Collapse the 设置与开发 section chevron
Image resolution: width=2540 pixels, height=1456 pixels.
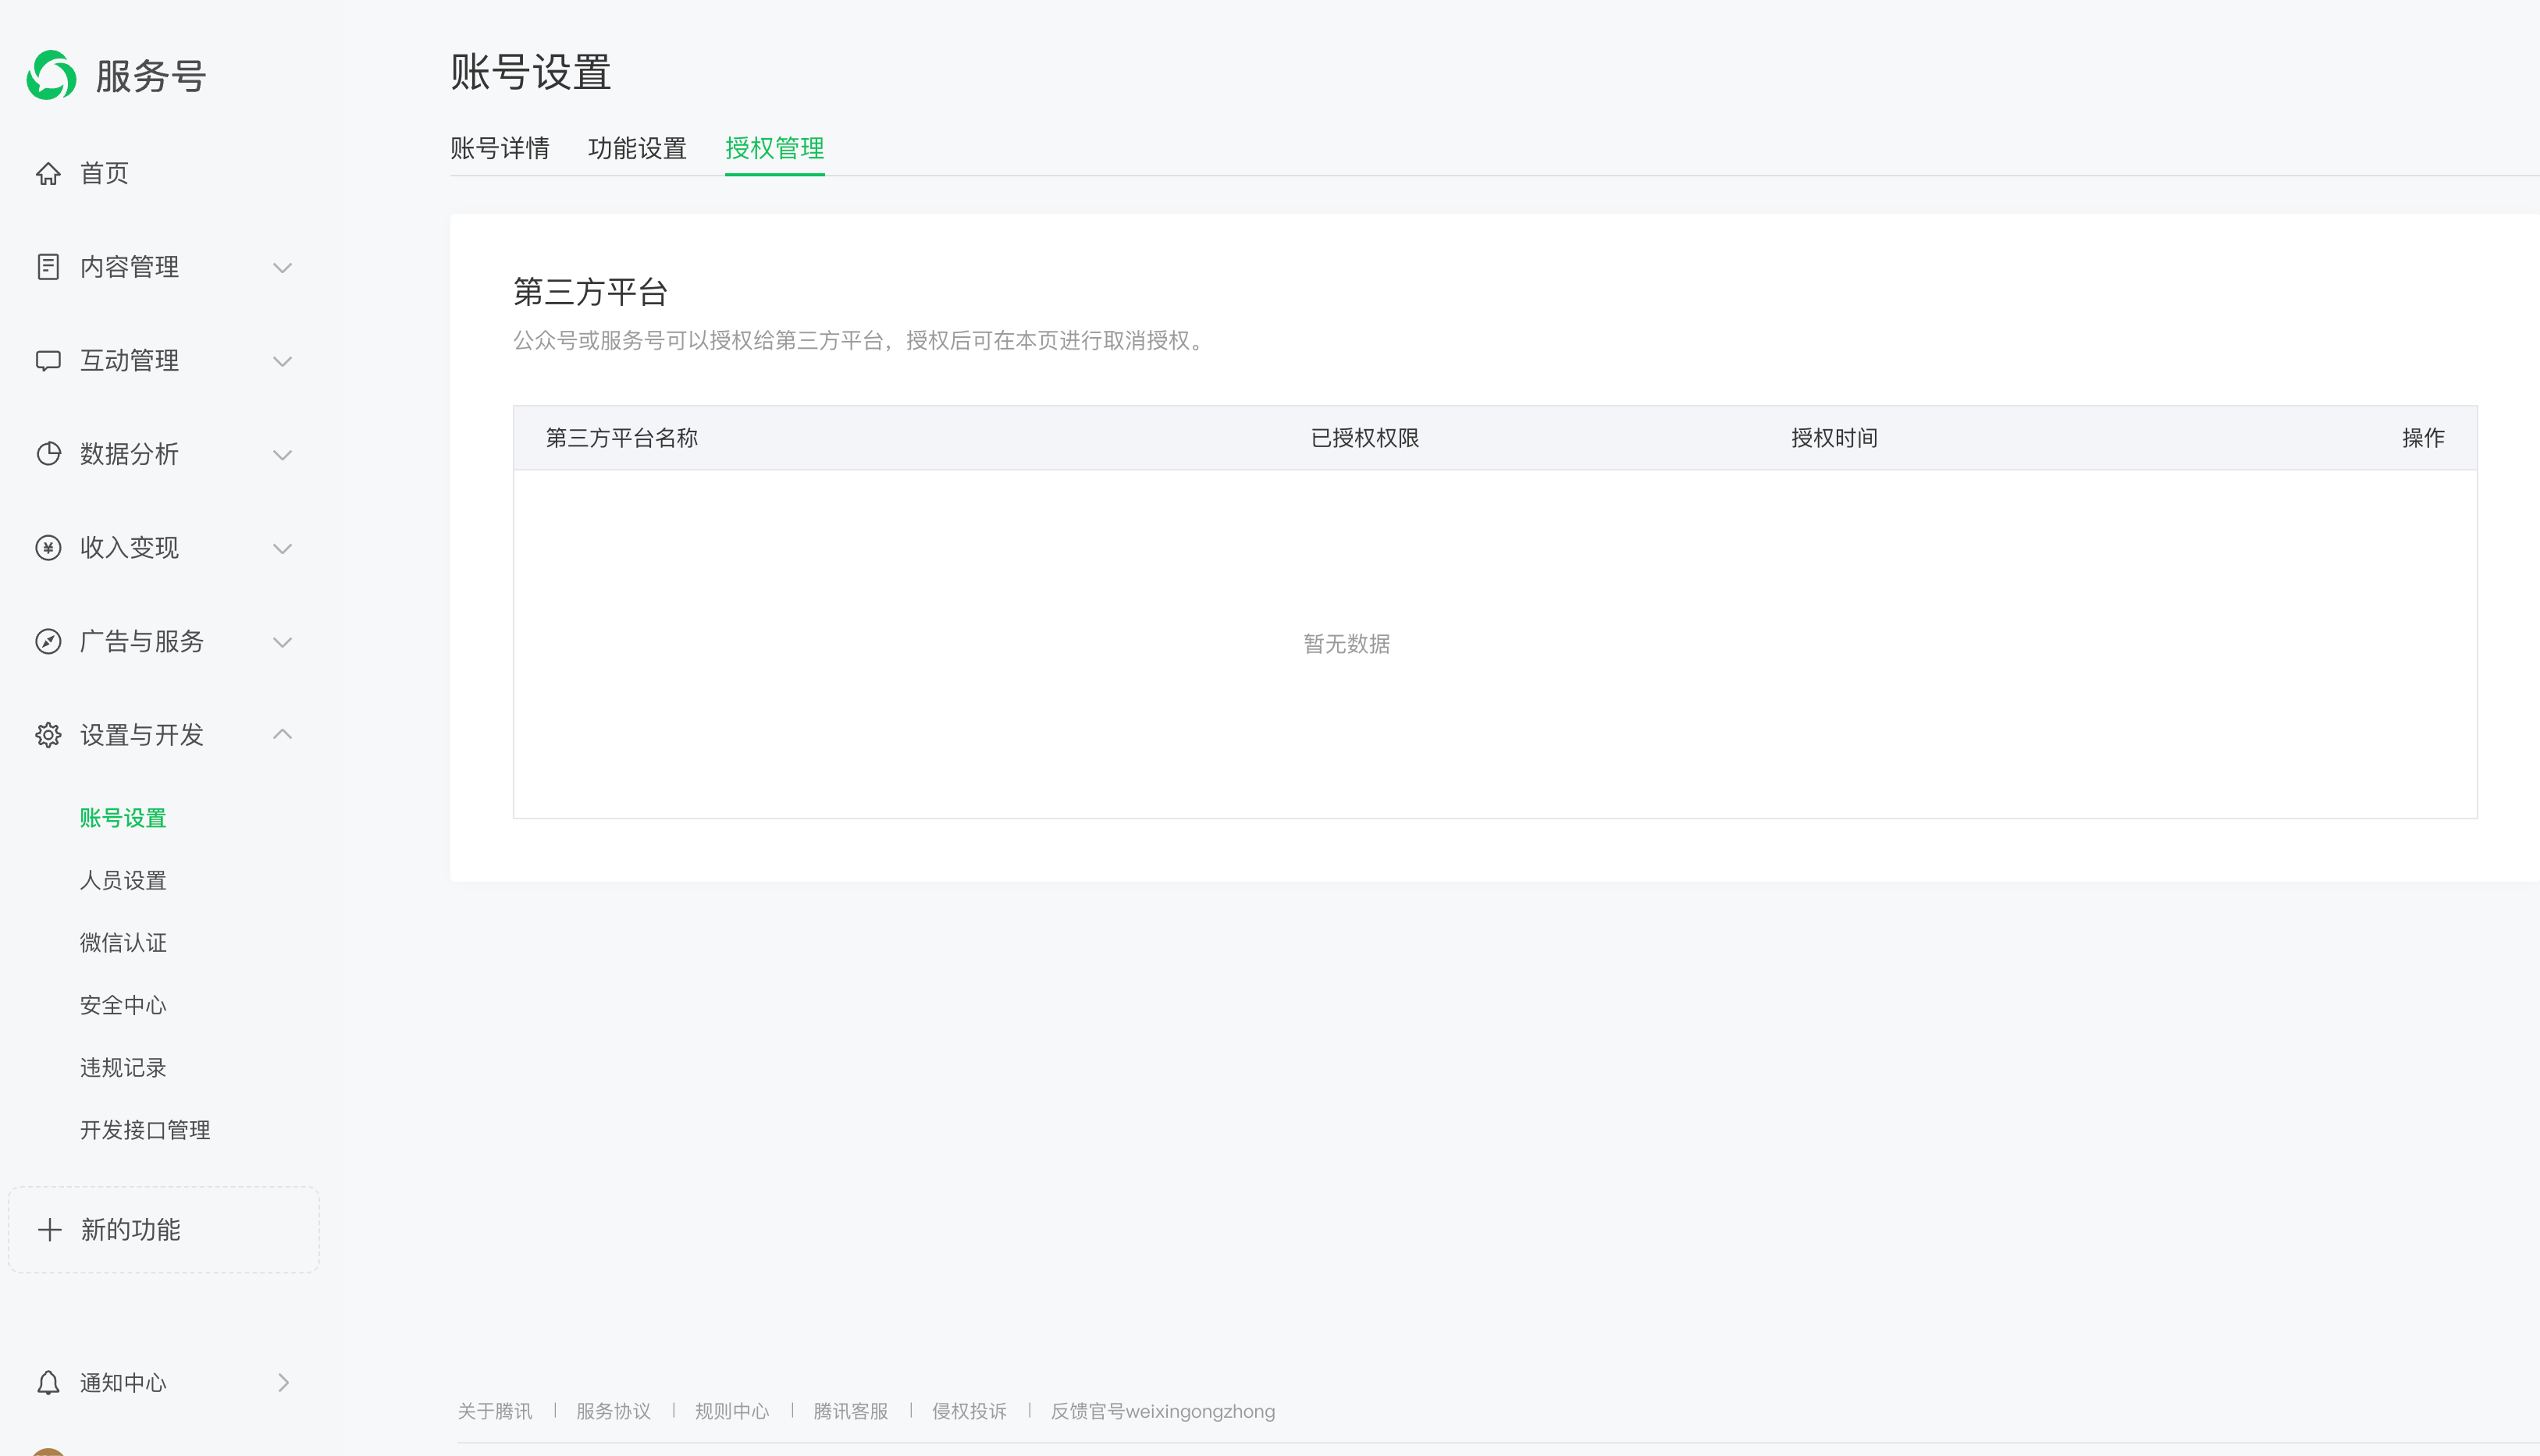click(x=283, y=734)
